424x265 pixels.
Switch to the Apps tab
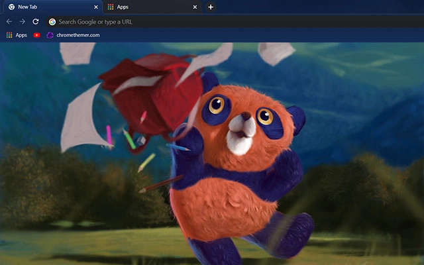(x=152, y=7)
